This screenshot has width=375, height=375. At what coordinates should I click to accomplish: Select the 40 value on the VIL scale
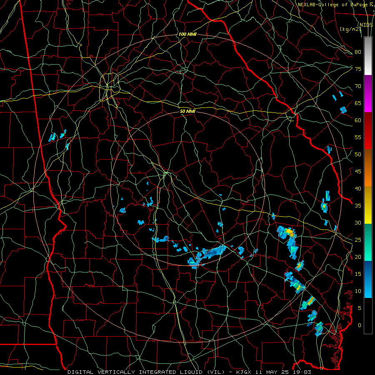tap(358, 188)
